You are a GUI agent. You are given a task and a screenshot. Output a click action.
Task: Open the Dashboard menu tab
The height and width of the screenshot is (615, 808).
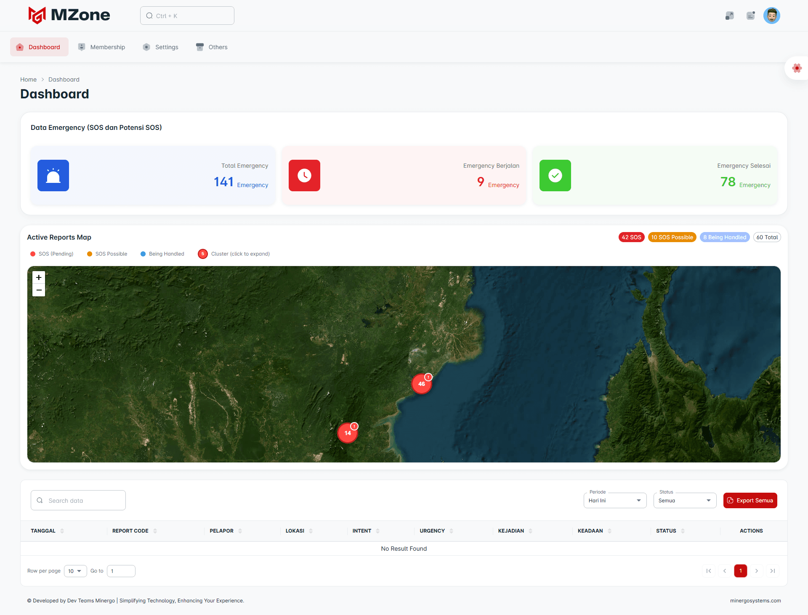click(39, 47)
